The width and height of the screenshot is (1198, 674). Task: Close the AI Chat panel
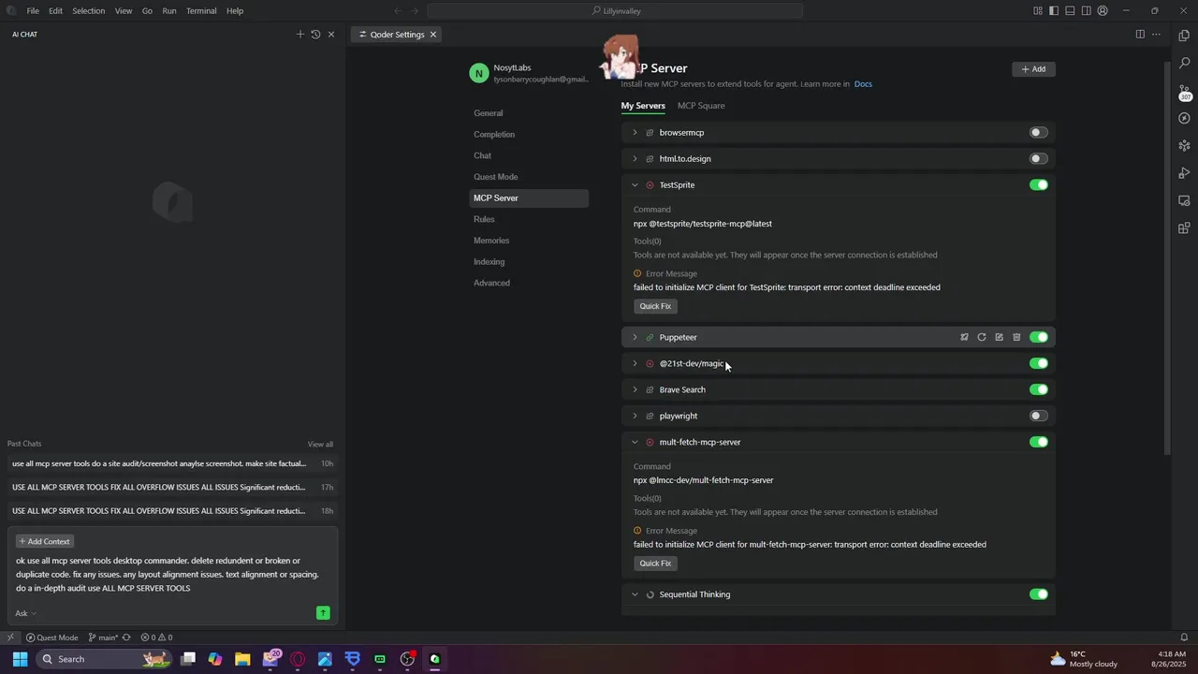[x=331, y=35]
